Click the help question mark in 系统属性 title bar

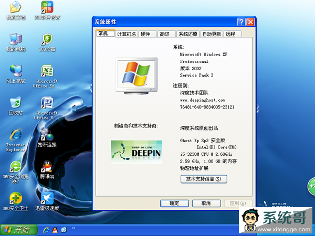[x=241, y=22]
